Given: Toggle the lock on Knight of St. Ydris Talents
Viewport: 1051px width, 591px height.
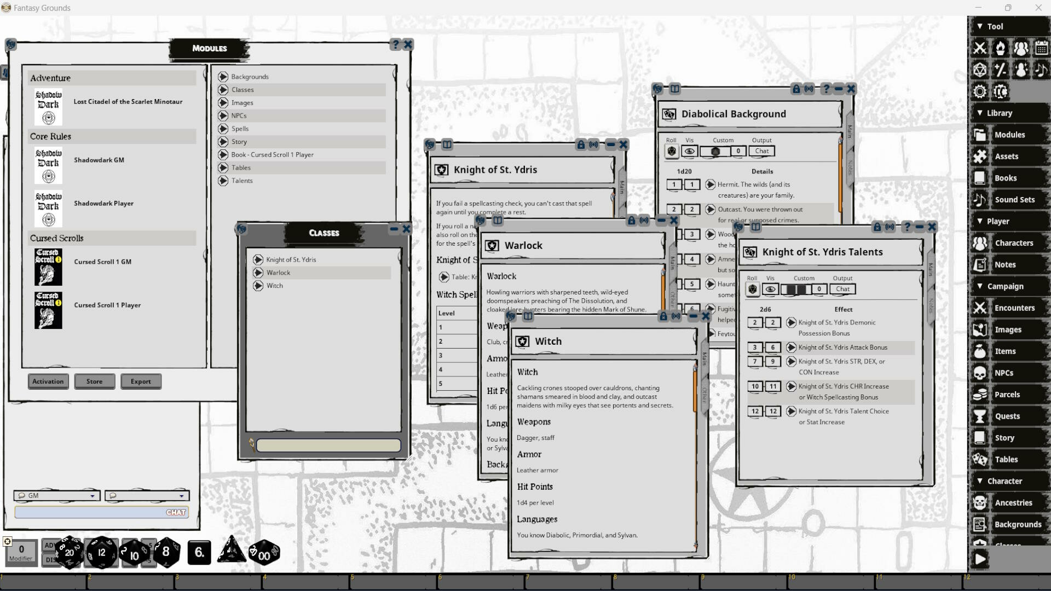Looking at the screenshot, I should click(x=877, y=227).
